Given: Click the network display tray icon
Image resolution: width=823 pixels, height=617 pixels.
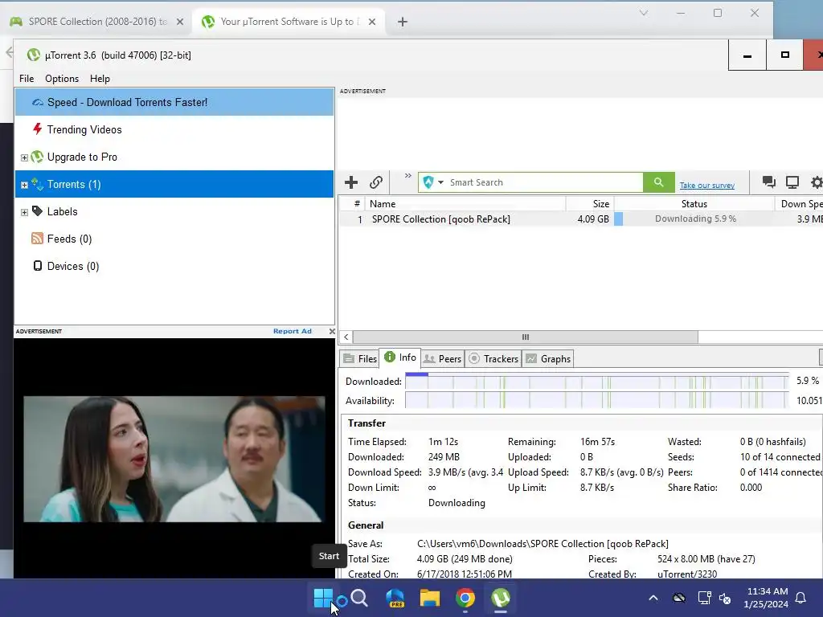Looking at the screenshot, I should (x=704, y=598).
